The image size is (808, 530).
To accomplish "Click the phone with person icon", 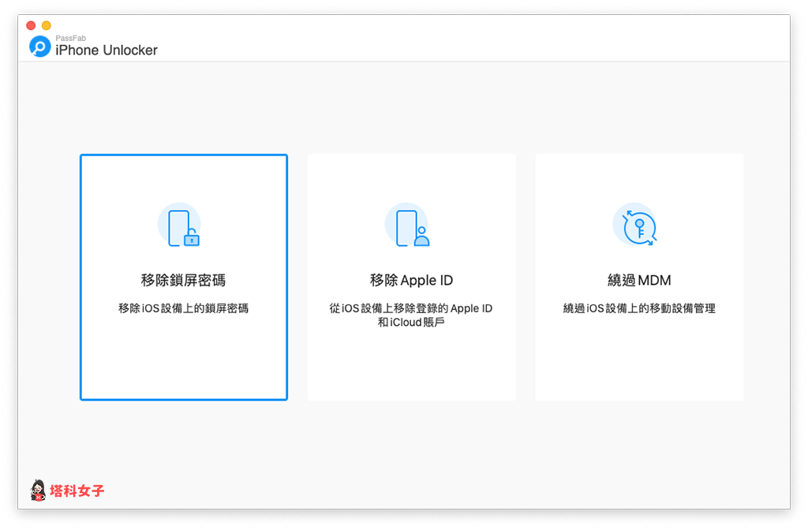I will [407, 225].
